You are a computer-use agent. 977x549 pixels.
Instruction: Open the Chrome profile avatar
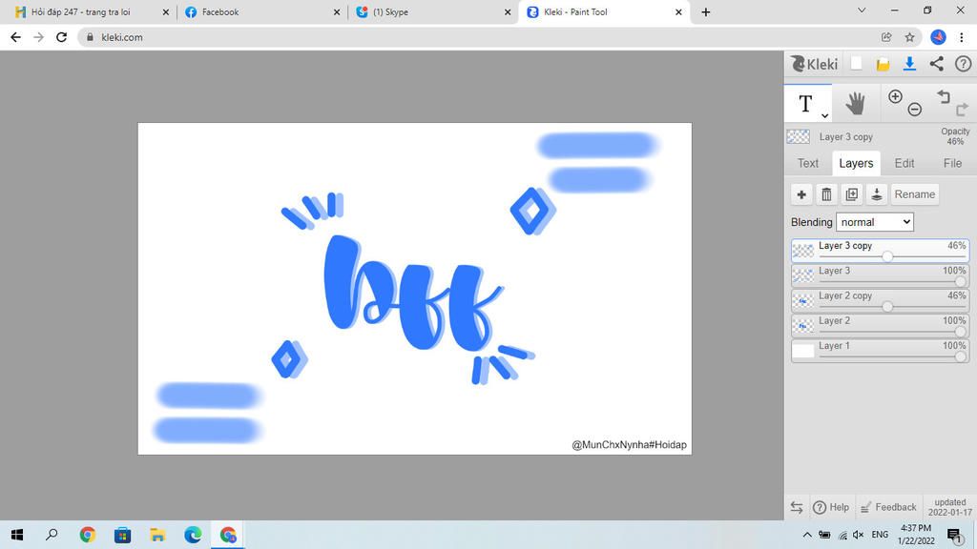(x=938, y=37)
